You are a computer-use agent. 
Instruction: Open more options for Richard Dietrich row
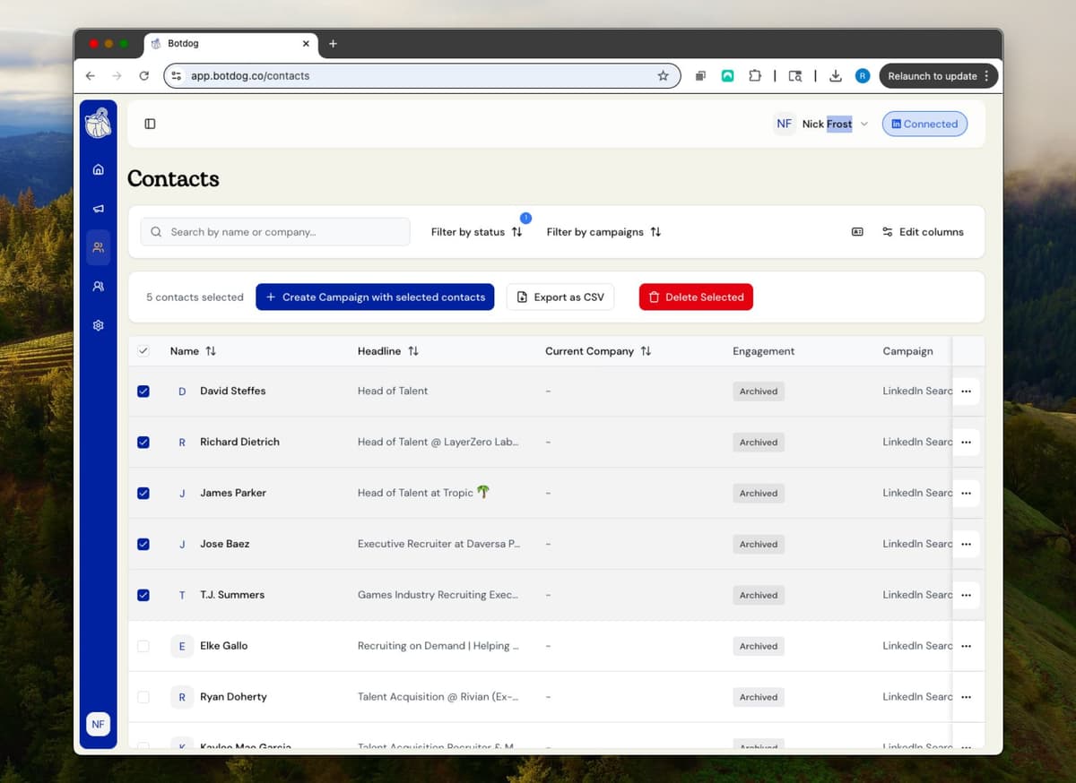pyautogui.click(x=966, y=443)
